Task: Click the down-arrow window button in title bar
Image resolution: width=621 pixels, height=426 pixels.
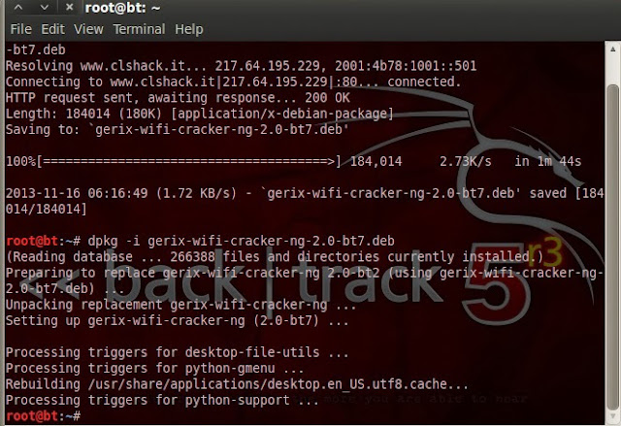Action: point(45,7)
